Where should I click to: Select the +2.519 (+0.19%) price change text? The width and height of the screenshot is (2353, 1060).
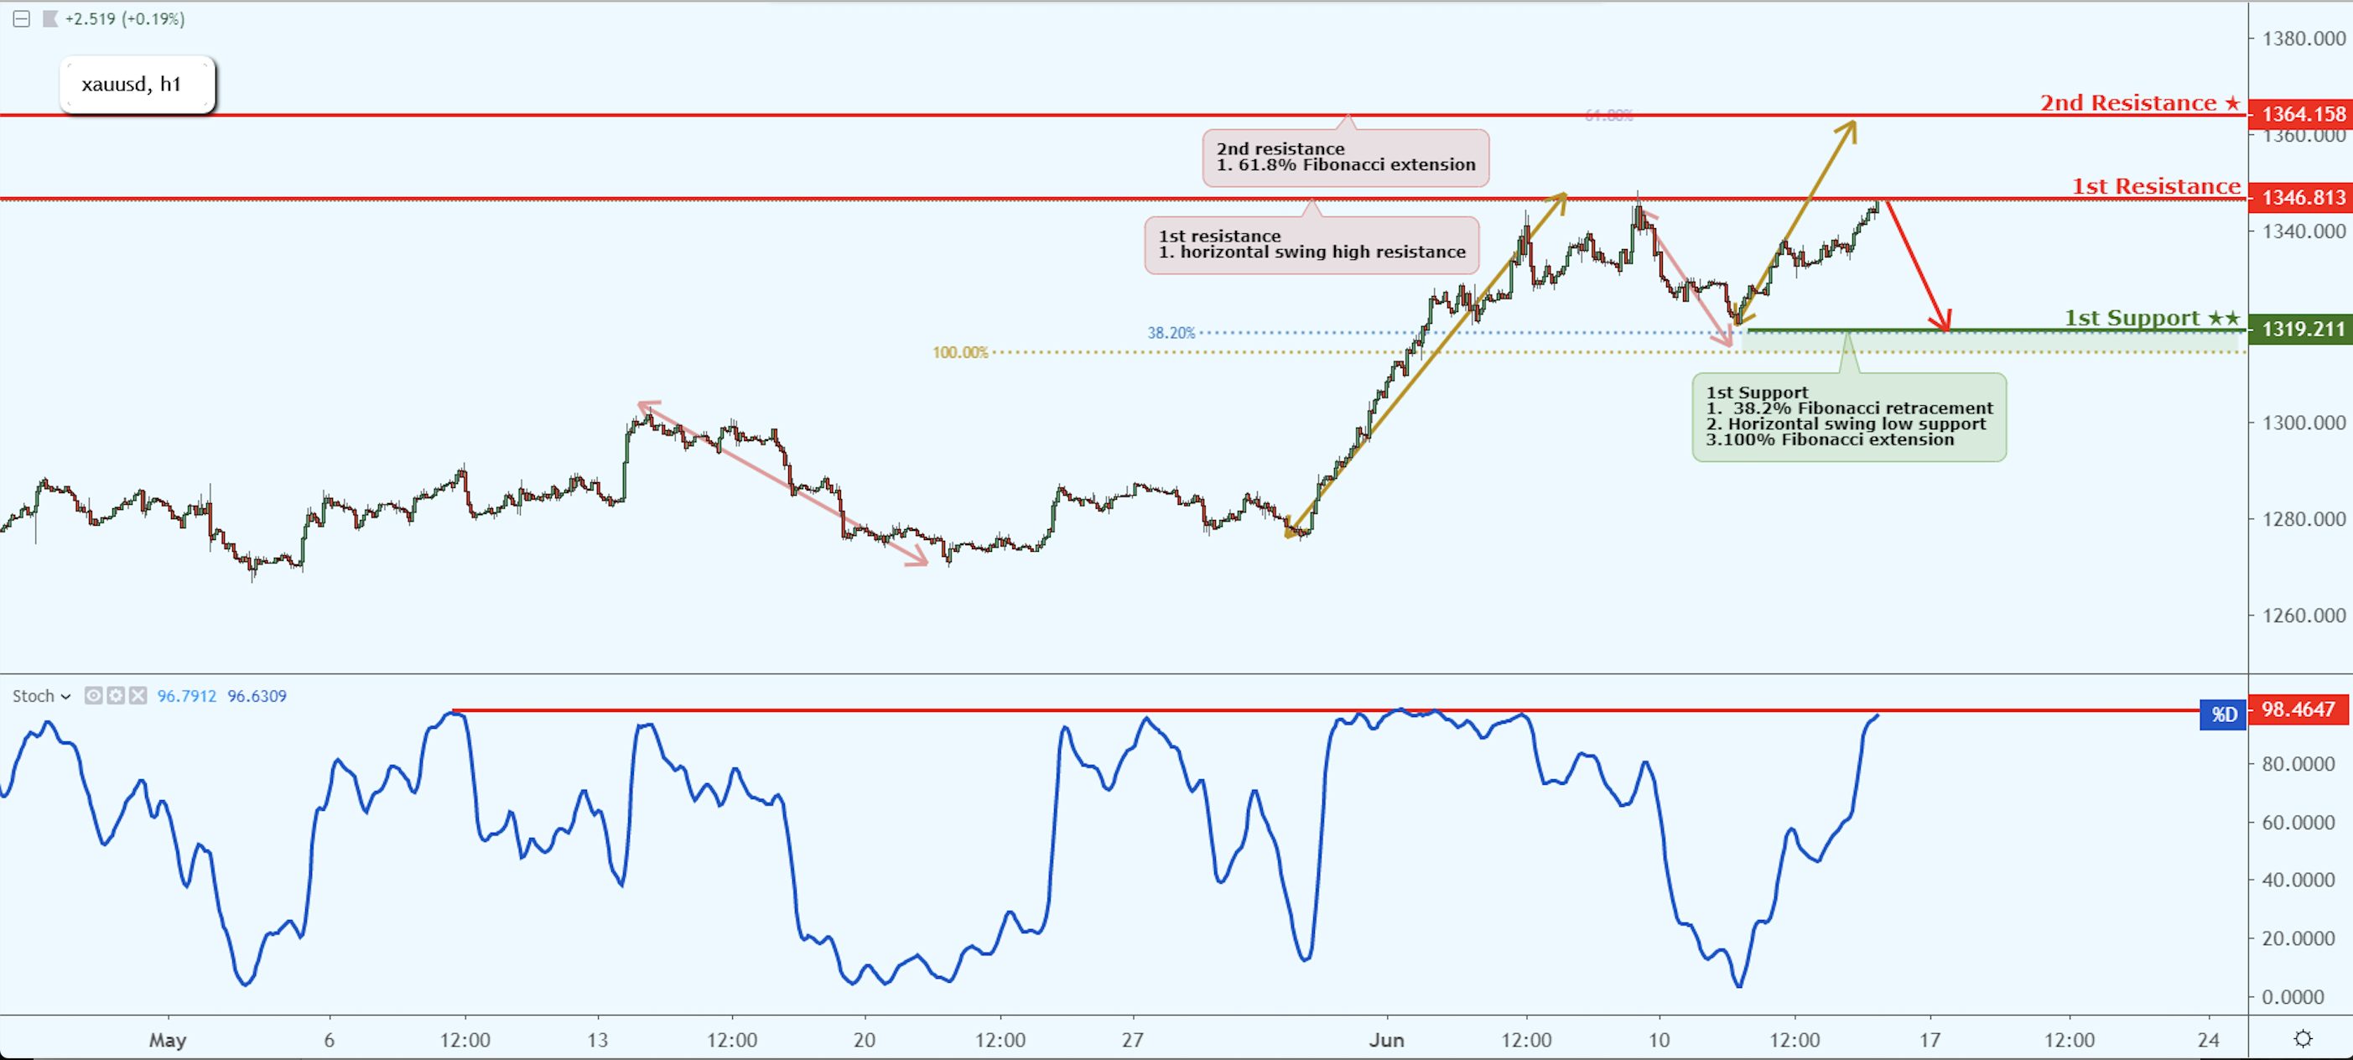(x=125, y=18)
